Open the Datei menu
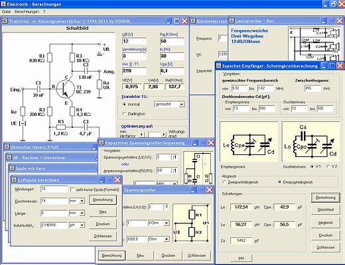 point(6,12)
